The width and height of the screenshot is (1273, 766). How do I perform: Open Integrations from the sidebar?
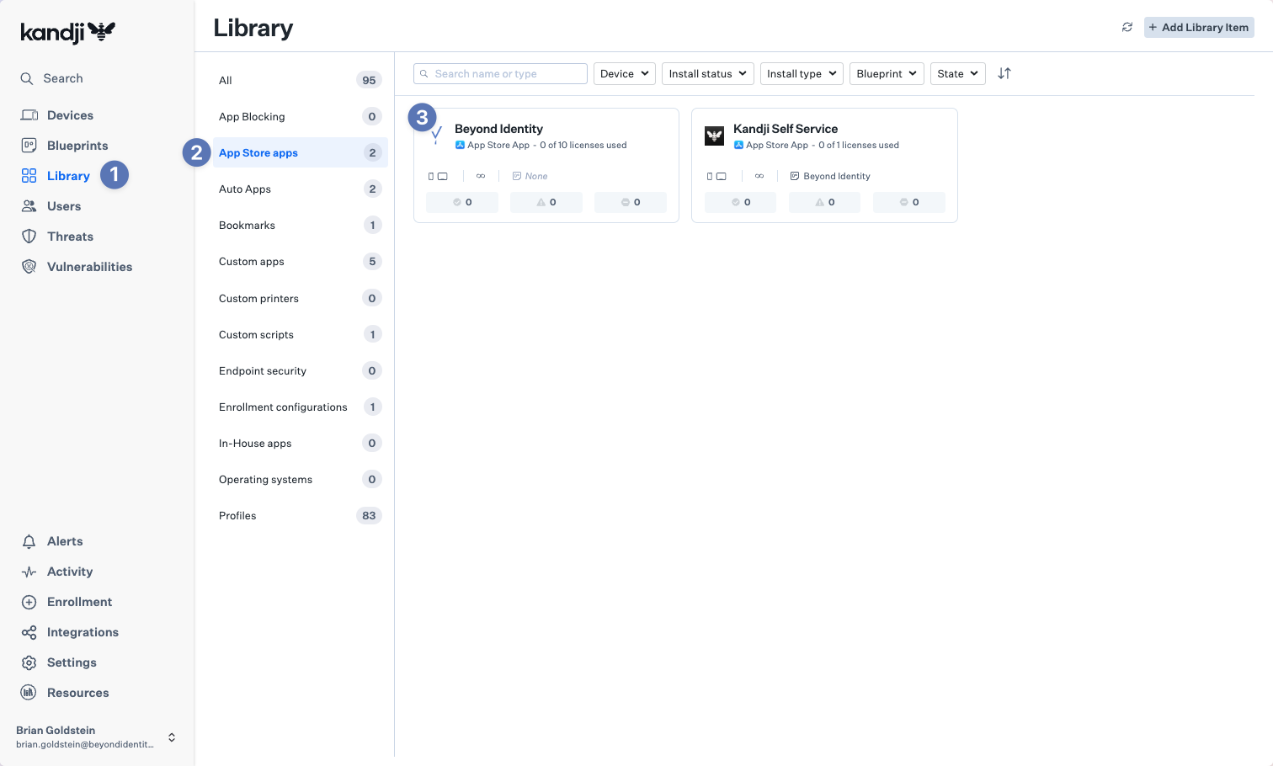(x=83, y=632)
